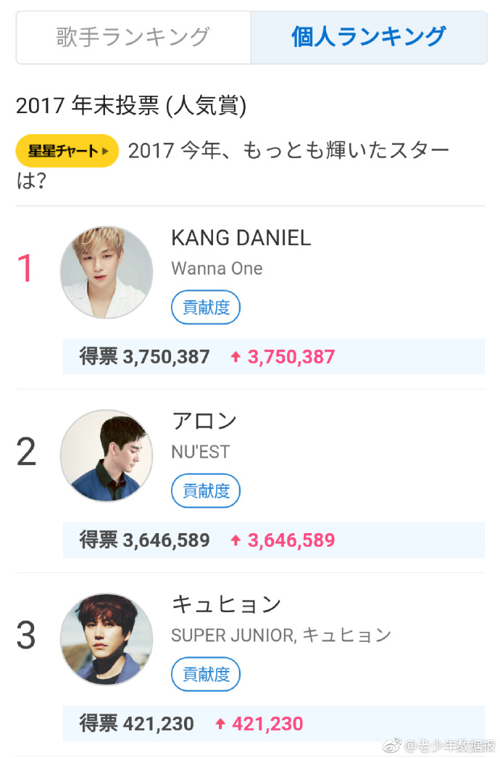Click 貢献度 button under アロン
This screenshot has width=500, height=758.
206,490
